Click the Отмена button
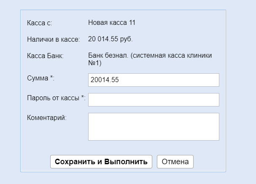The image size is (256, 184). pos(175,162)
